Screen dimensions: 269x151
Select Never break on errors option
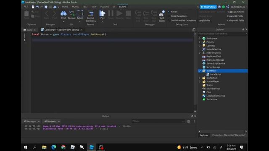point(174,12)
